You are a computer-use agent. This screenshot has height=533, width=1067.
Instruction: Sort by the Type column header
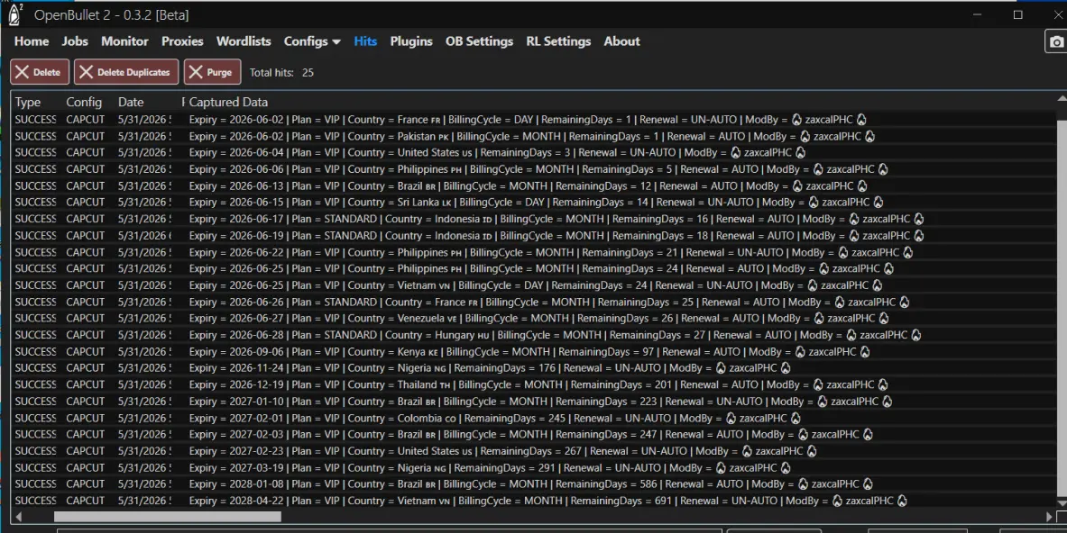pos(28,102)
